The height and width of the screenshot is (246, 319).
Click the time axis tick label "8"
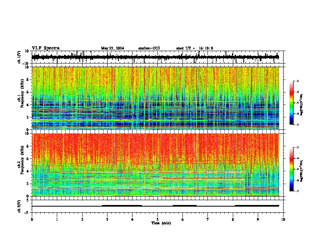click(x=233, y=219)
